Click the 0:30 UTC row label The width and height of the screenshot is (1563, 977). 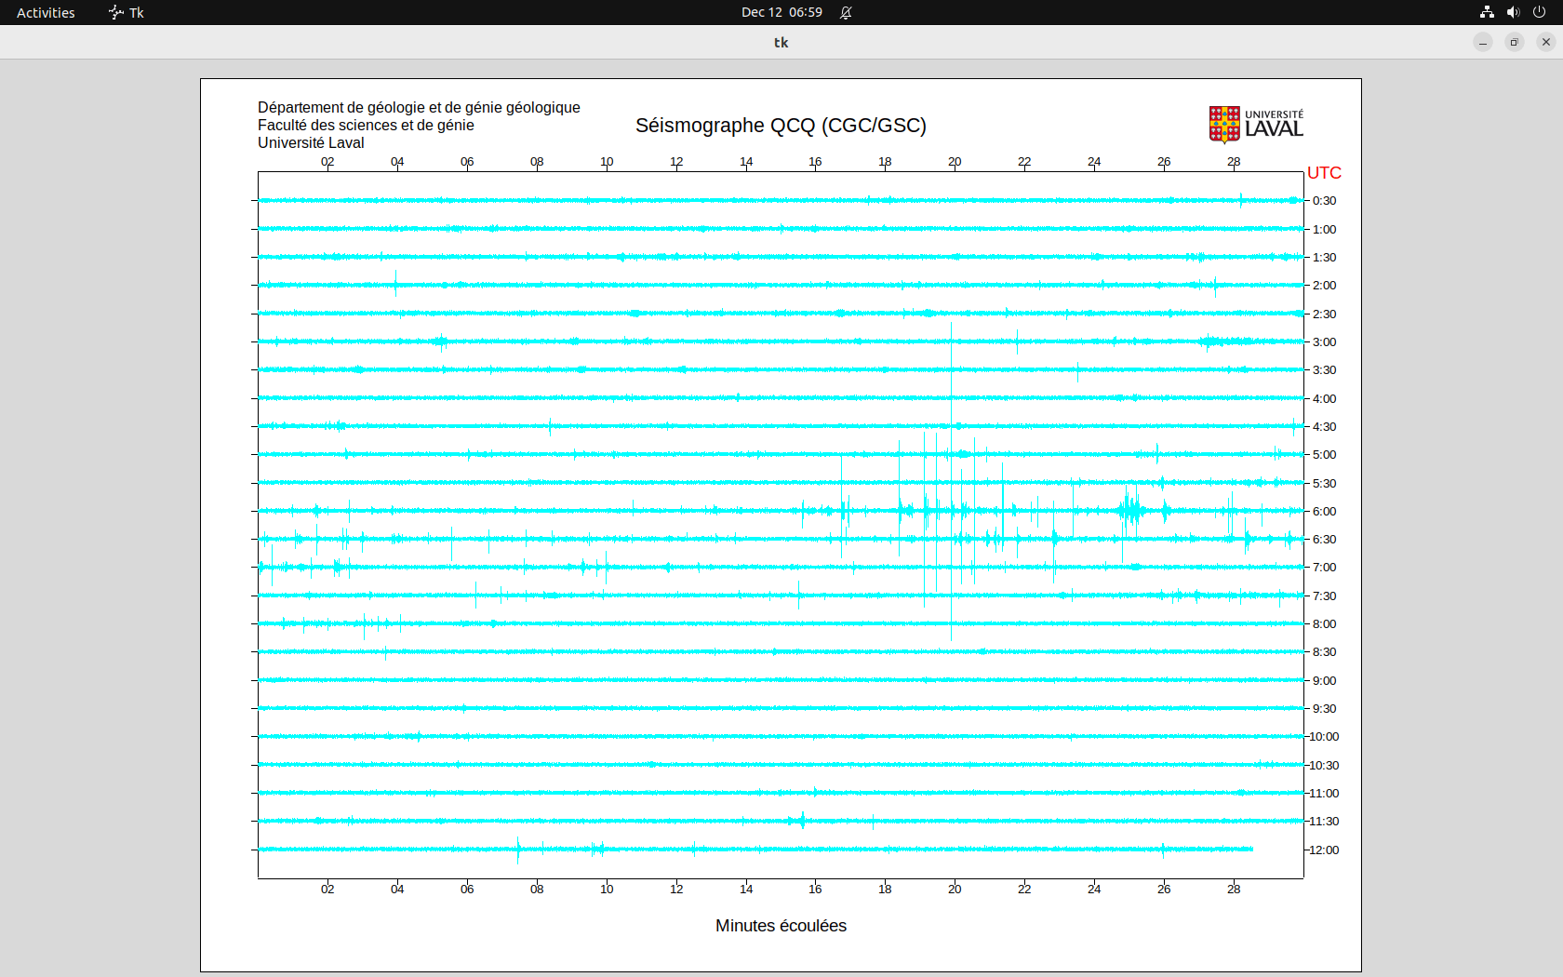(1324, 201)
